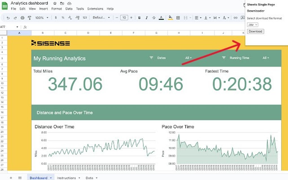Click the Download button
288x180 pixels.
point(255,31)
